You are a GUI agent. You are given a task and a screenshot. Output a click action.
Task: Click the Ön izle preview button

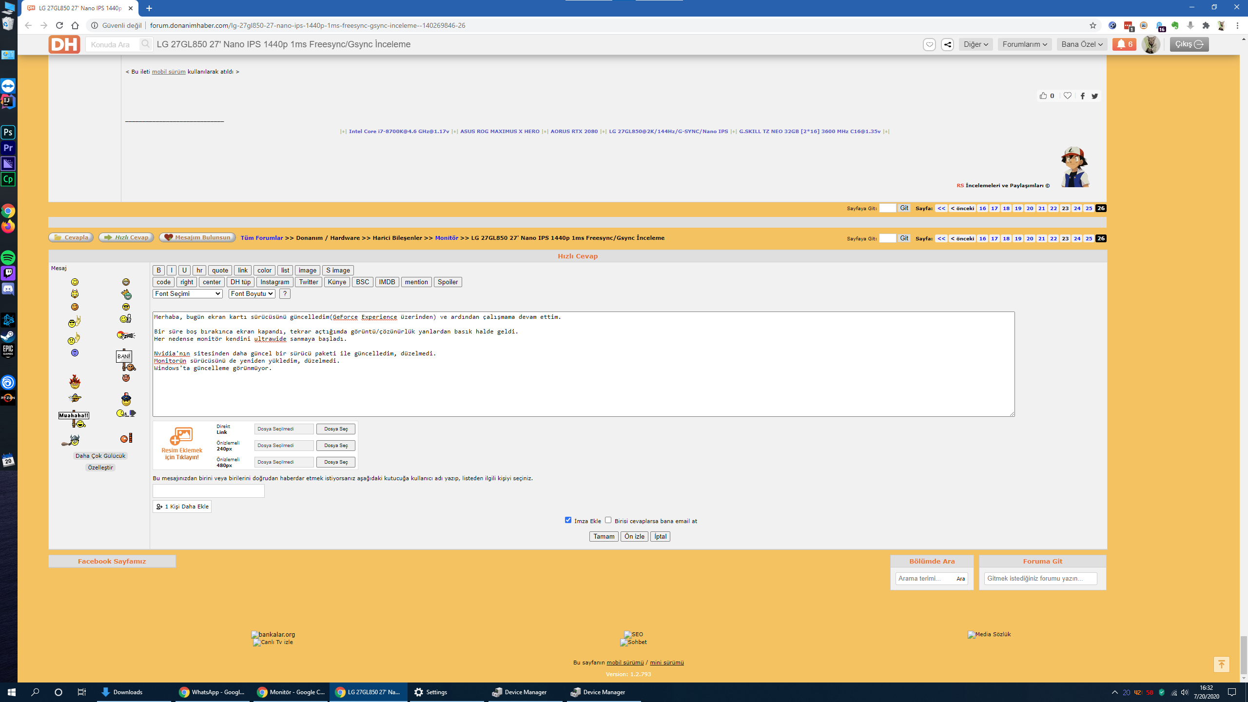click(x=634, y=536)
